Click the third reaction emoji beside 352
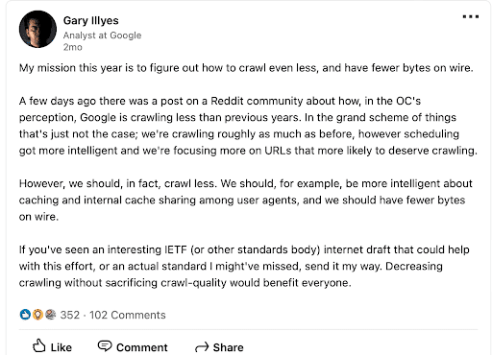Image resolution: width=492 pixels, height=355 pixels. pyautogui.click(x=50, y=315)
